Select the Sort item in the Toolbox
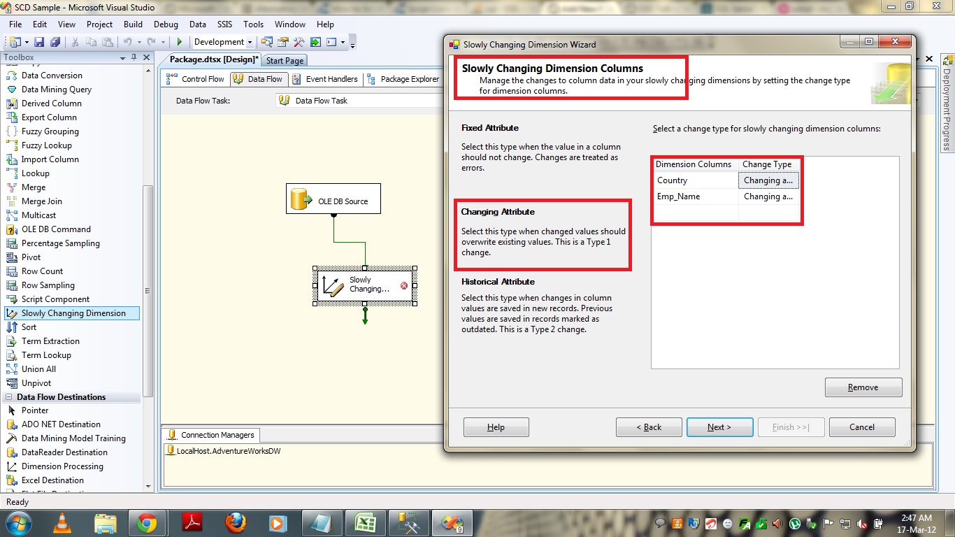The height and width of the screenshot is (537, 955). 29,327
